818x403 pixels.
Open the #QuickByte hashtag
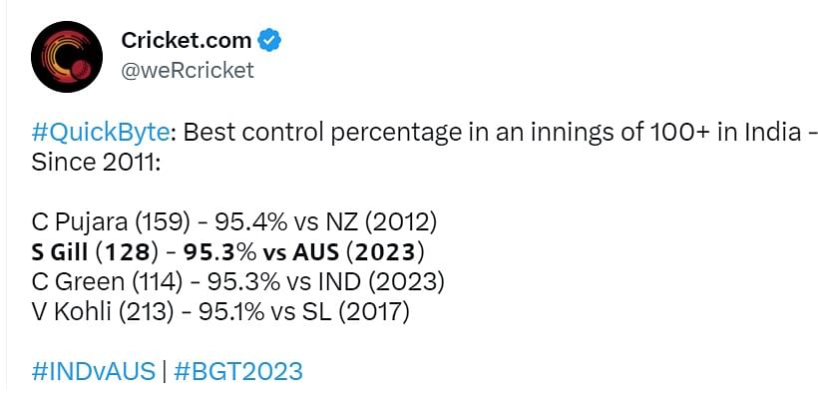pyautogui.click(x=105, y=132)
